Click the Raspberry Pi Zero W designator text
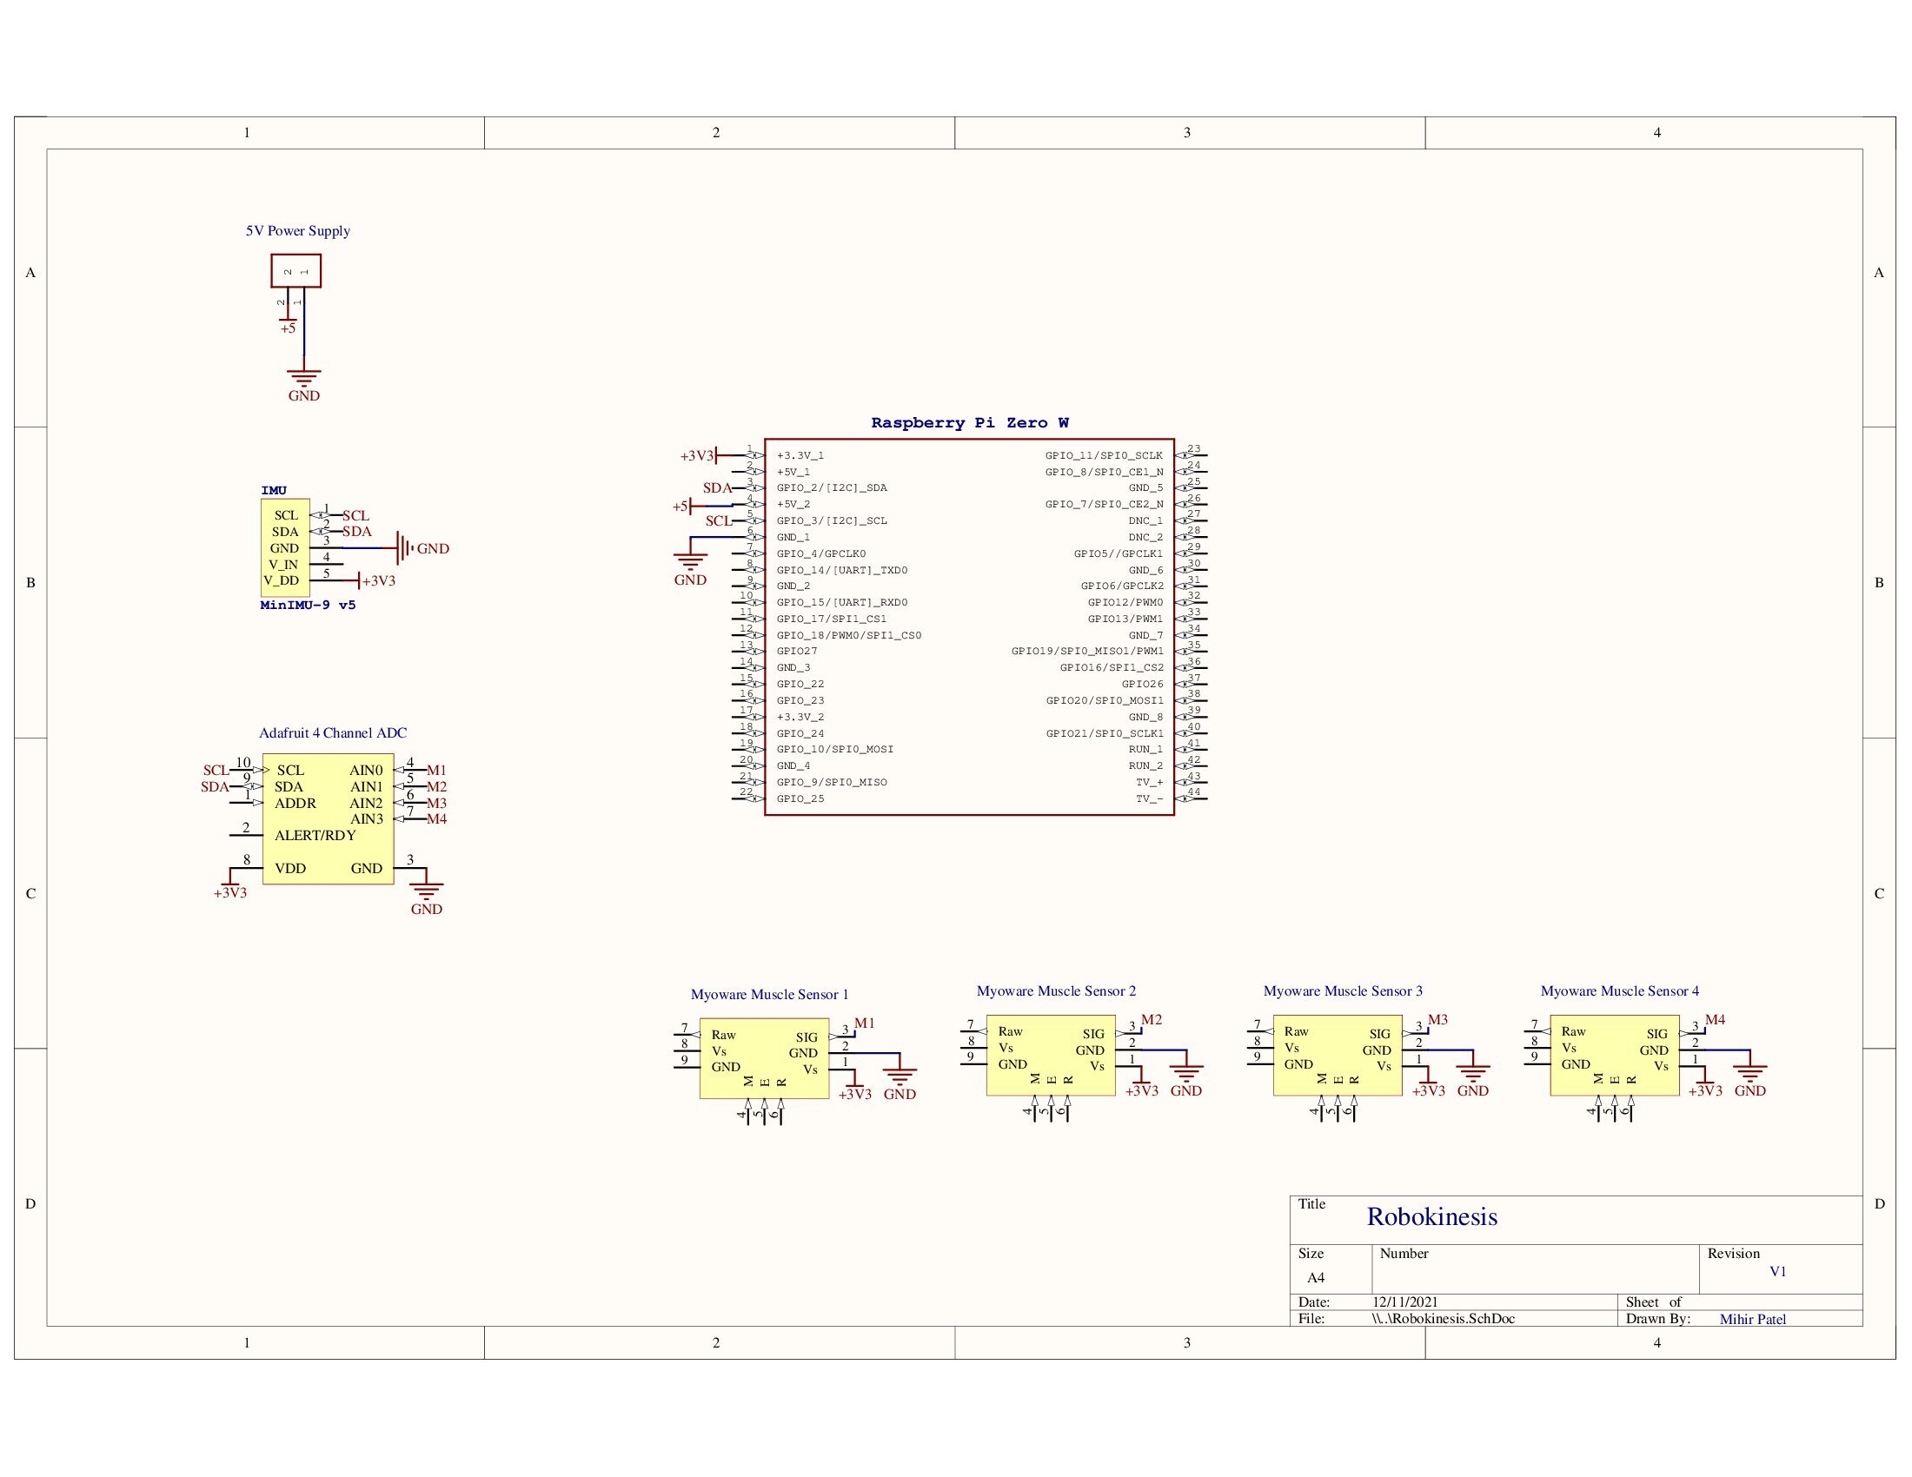Image resolution: width=1912 pixels, height=1477 pixels. 969,422
